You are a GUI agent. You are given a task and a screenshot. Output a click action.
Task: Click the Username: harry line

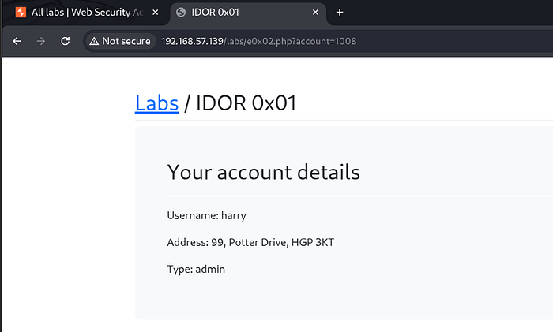tap(206, 215)
